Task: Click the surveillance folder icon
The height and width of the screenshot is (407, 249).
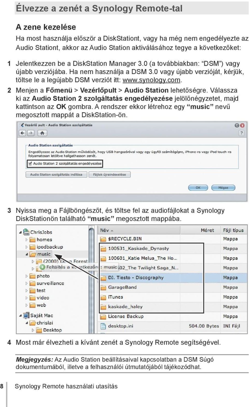Action: [32, 283]
